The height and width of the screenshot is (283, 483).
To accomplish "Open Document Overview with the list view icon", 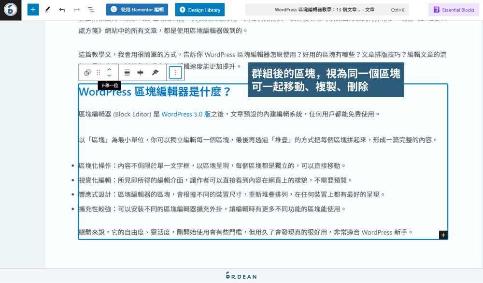I will coord(90,10).
